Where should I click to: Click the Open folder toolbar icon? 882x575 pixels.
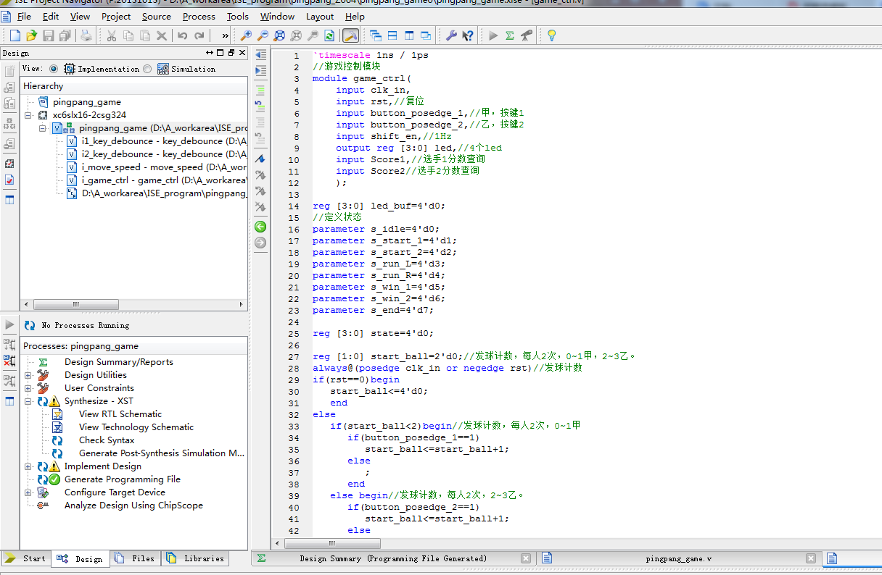click(x=31, y=35)
